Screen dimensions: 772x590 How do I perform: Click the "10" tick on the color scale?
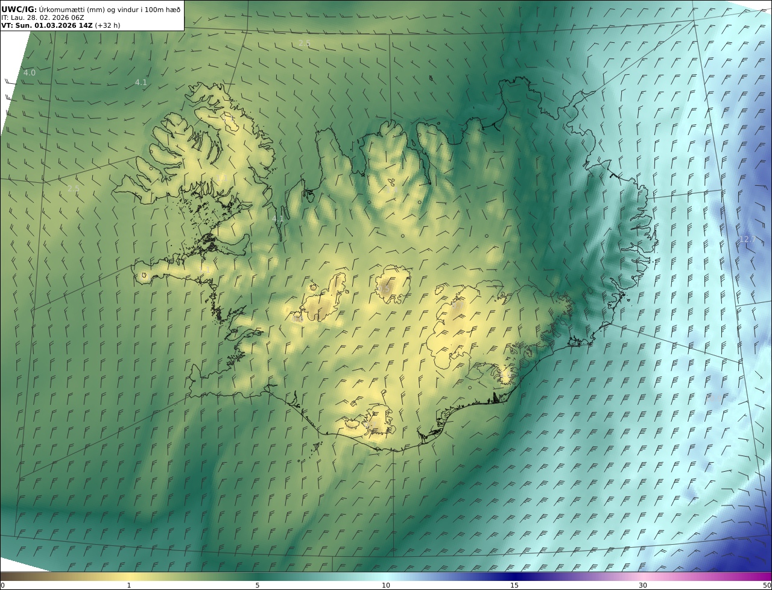pos(386,586)
